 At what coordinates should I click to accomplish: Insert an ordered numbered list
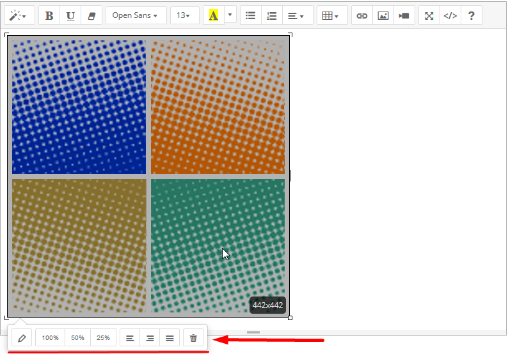click(x=272, y=15)
